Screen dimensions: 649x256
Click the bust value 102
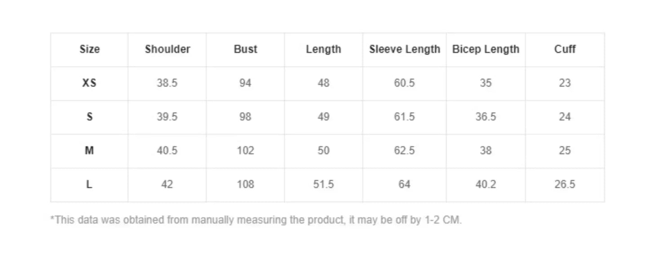(x=245, y=150)
